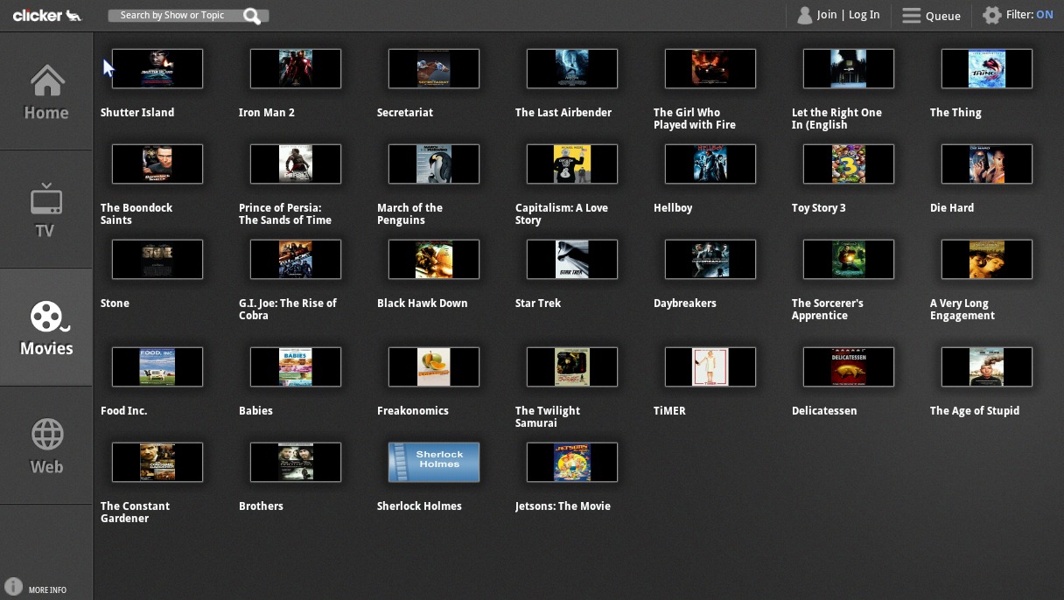Select the Freakonomics poster thumbnail

(434, 366)
